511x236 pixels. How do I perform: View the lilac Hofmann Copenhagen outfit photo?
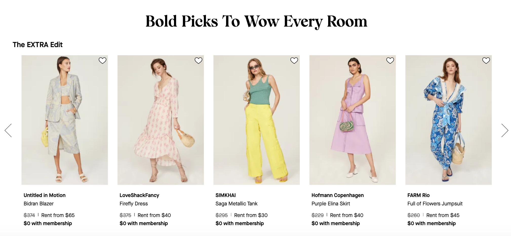click(352, 120)
